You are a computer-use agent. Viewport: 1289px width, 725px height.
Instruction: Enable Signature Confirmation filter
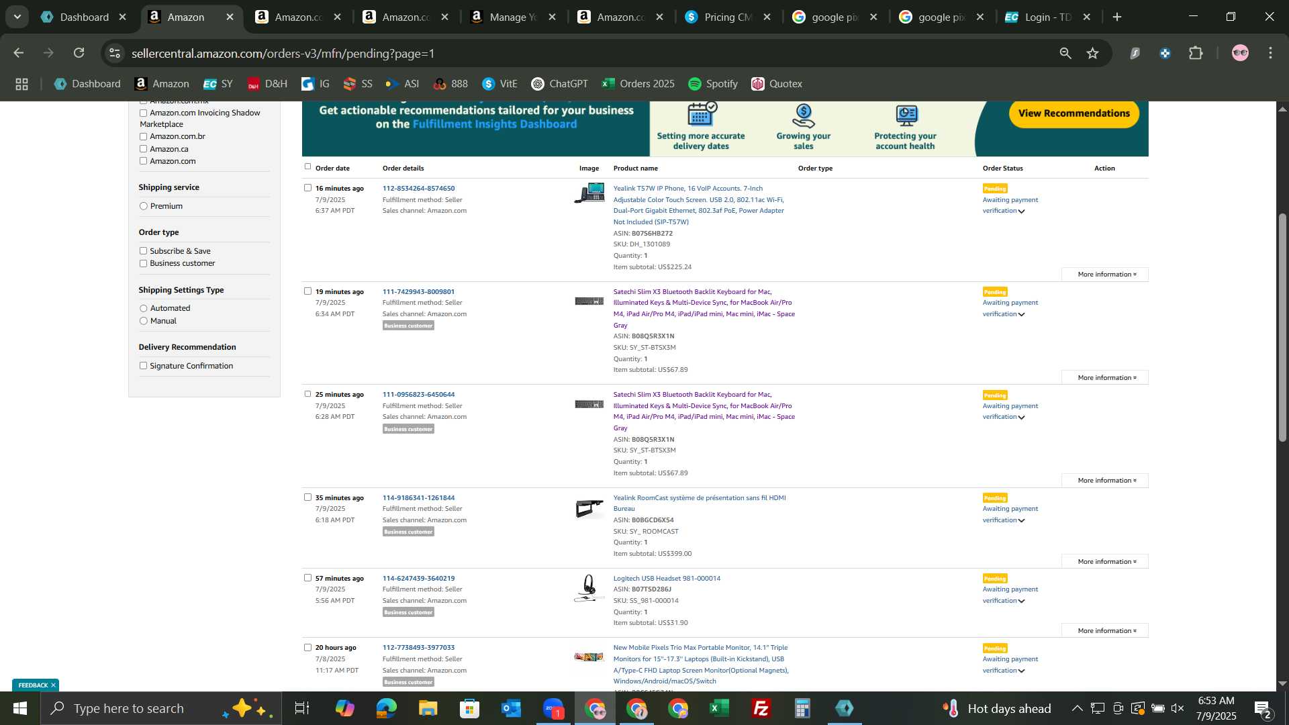pos(143,366)
